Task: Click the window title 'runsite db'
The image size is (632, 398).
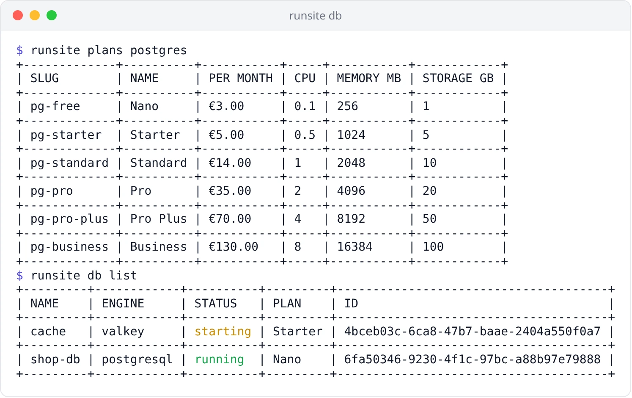Action: (x=315, y=16)
